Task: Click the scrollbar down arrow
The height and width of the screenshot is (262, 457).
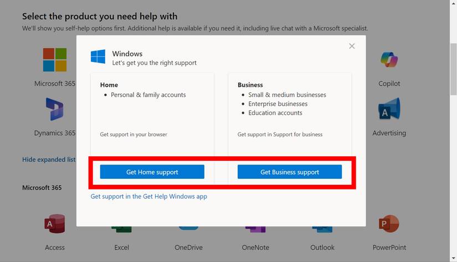Action: click(x=453, y=258)
